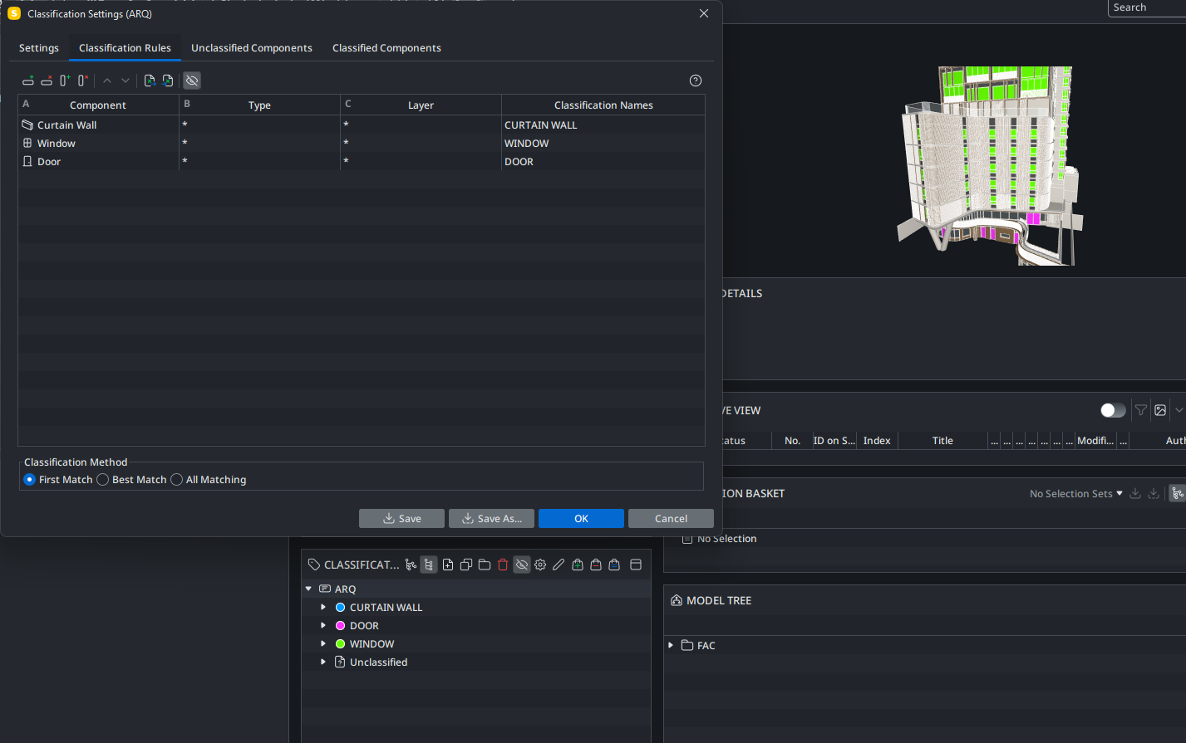
Task: Click the blue-equals bag icon in Classification panel
Action: pos(614,565)
